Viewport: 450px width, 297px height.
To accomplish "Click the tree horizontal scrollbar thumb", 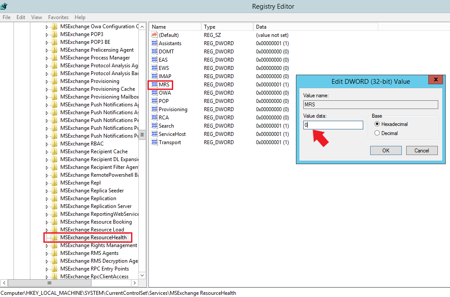I will (x=49, y=283).
